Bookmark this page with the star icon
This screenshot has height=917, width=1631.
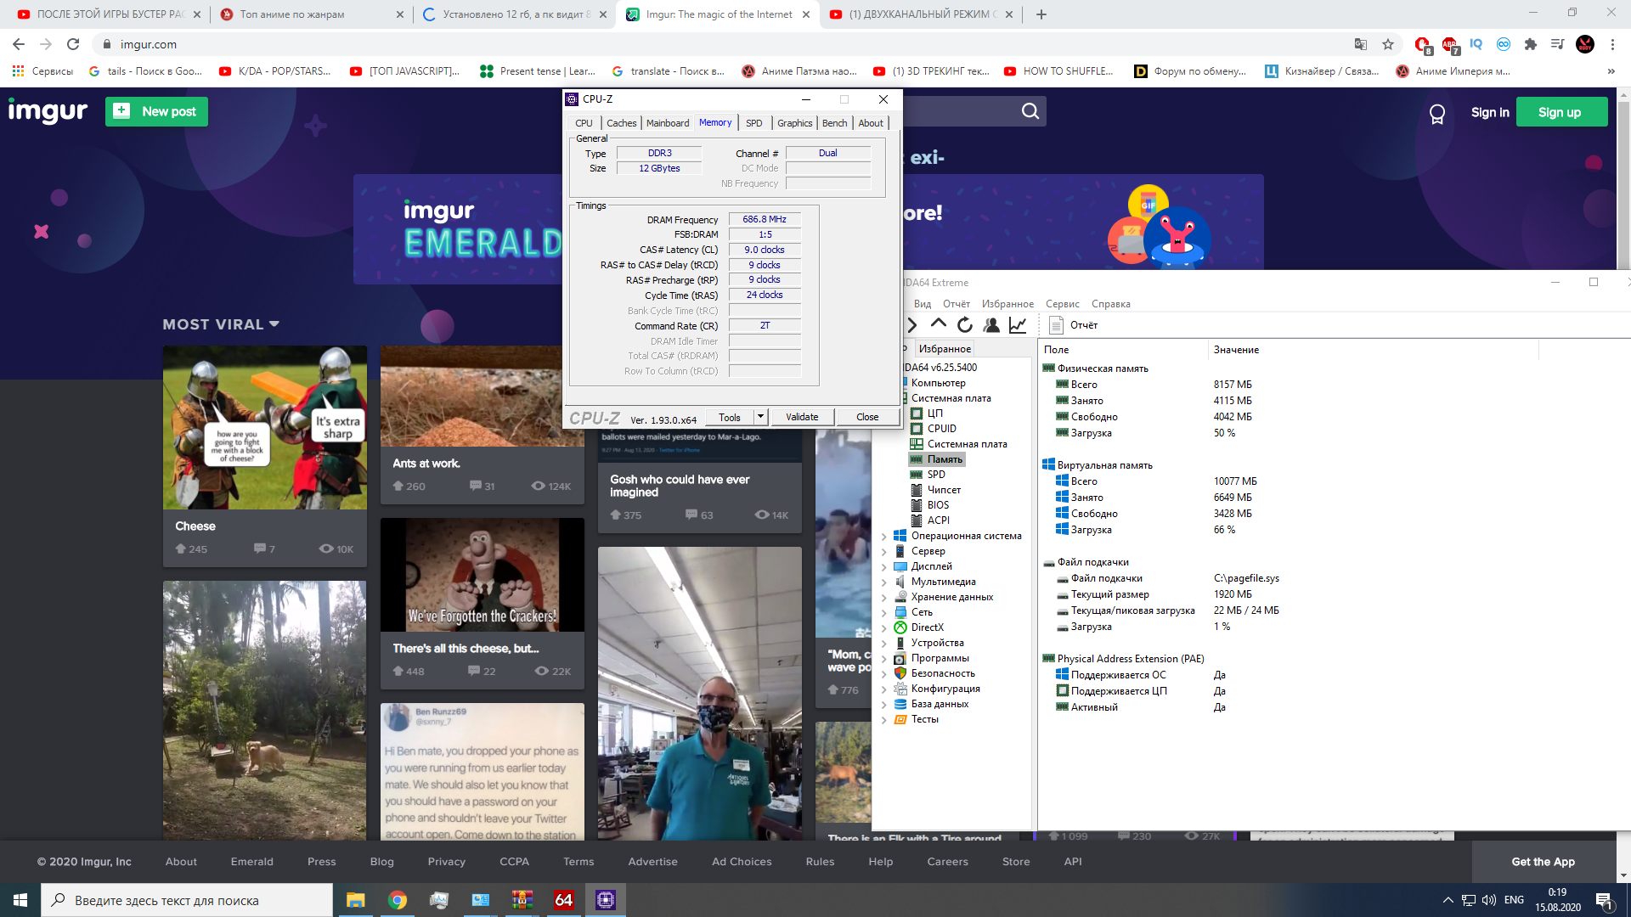[1388, 44]
